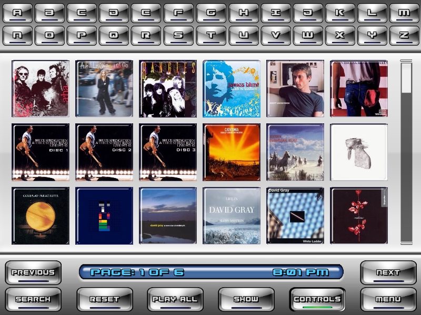Image resolution: width=421 pixels, height=315 pixels.
Task: Select David Gray New Day at Midnight
Action: 168,216
